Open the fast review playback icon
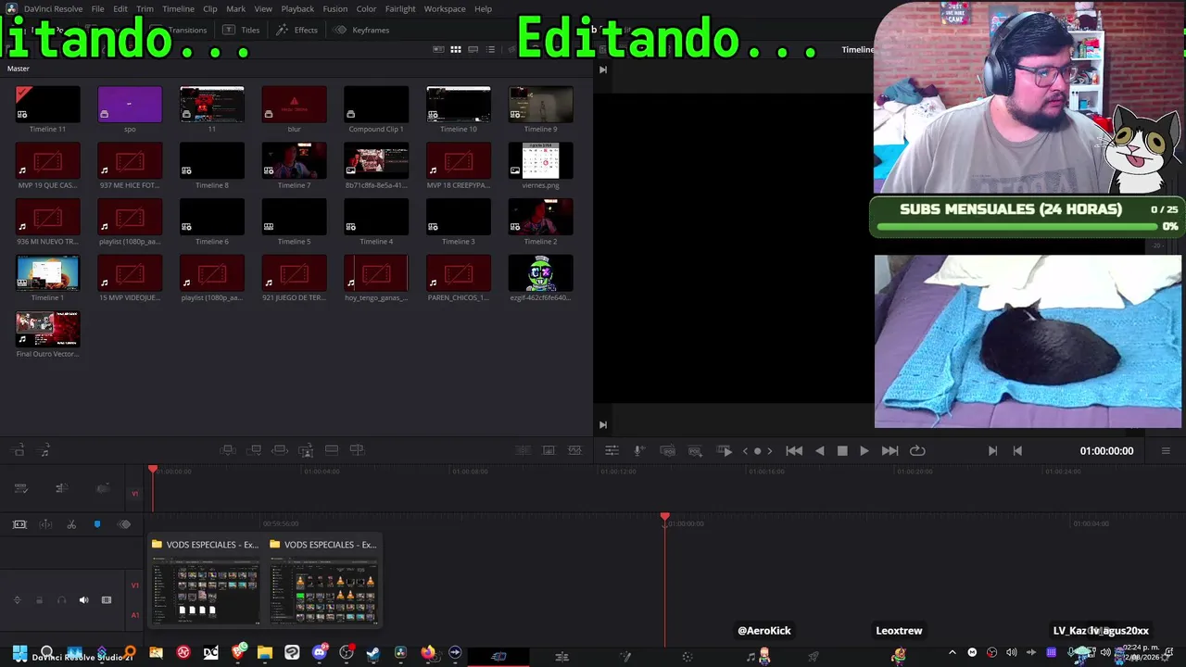Viewport: 1186px width, 667px height. pos(725,450)
